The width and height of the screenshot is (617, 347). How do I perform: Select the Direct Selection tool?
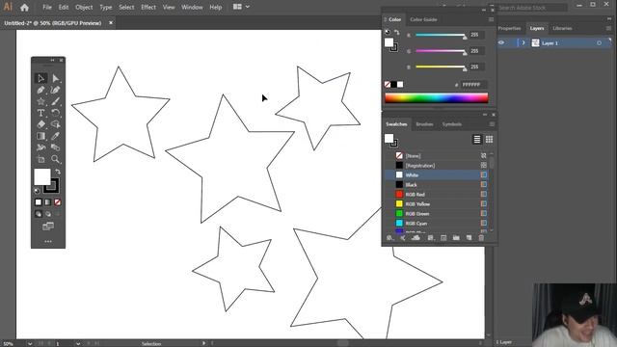[56, 78]
